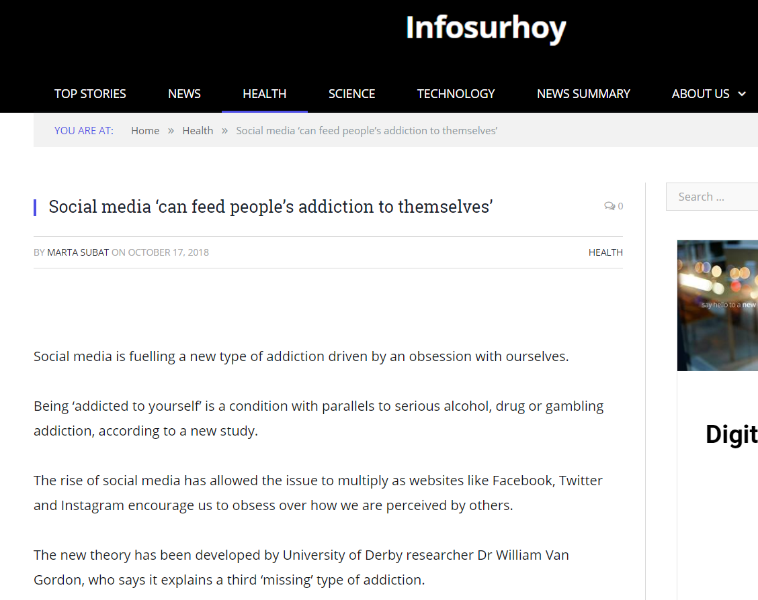Open the News menu item

(x=184, y=94)
